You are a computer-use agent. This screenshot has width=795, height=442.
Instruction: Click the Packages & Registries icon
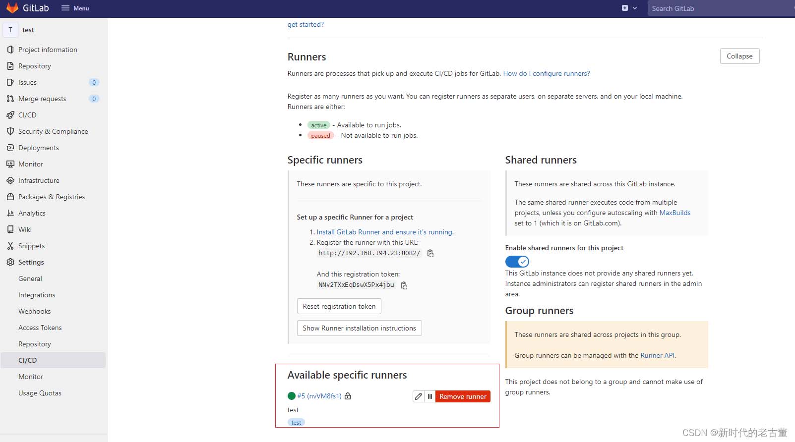point(10,197)
